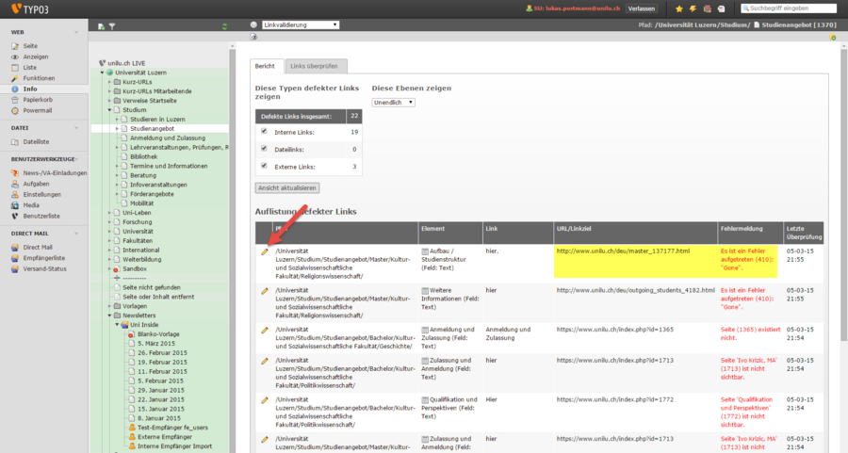Select the Info module in the Web menu
848x453 pixels.
pos(30,89)
